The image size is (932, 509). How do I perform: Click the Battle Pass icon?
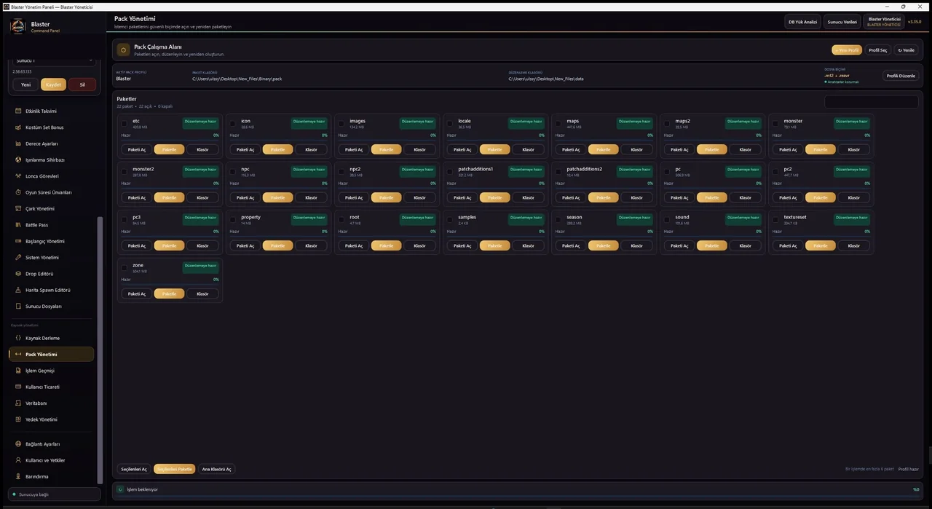[17, 225]
